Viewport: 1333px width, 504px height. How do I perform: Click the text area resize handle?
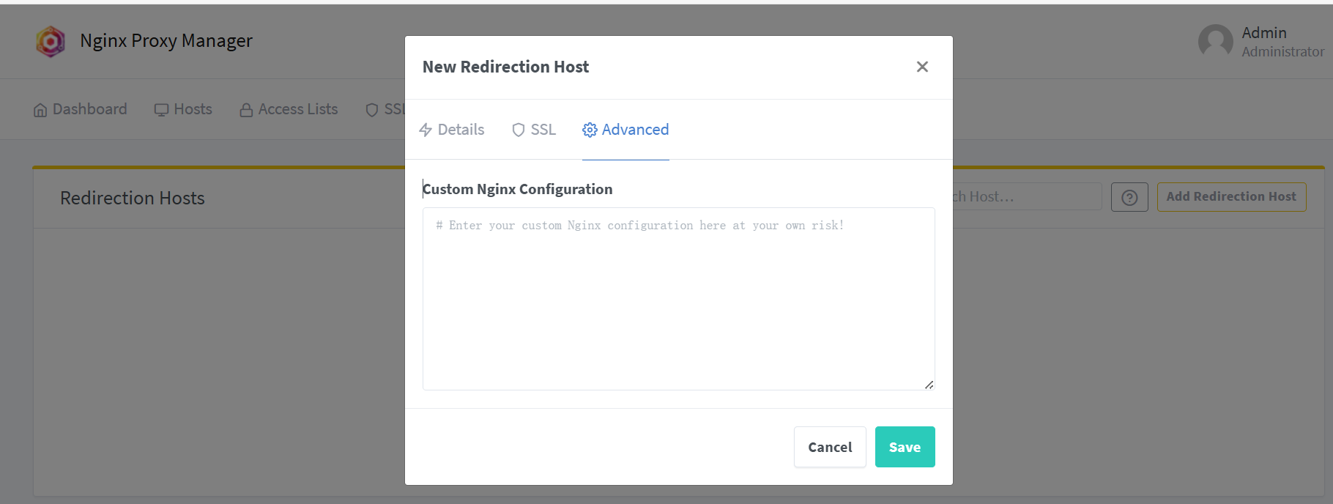click(929, 385)
